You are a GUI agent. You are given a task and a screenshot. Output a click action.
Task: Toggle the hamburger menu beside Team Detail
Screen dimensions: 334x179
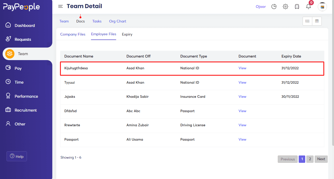60,6
